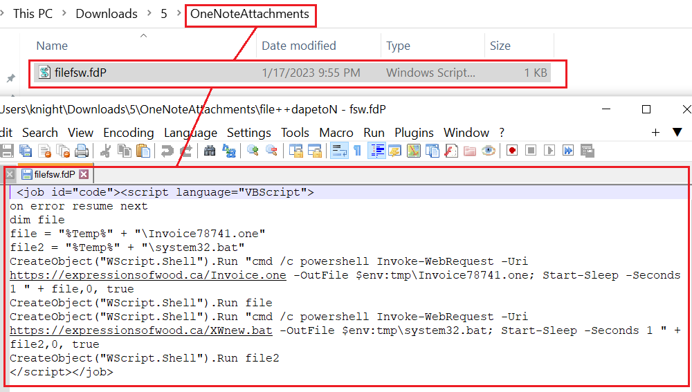This screenshot has height=392, width=692.
Task: Expand the chevron after This PC
Action: coord(64,13)
